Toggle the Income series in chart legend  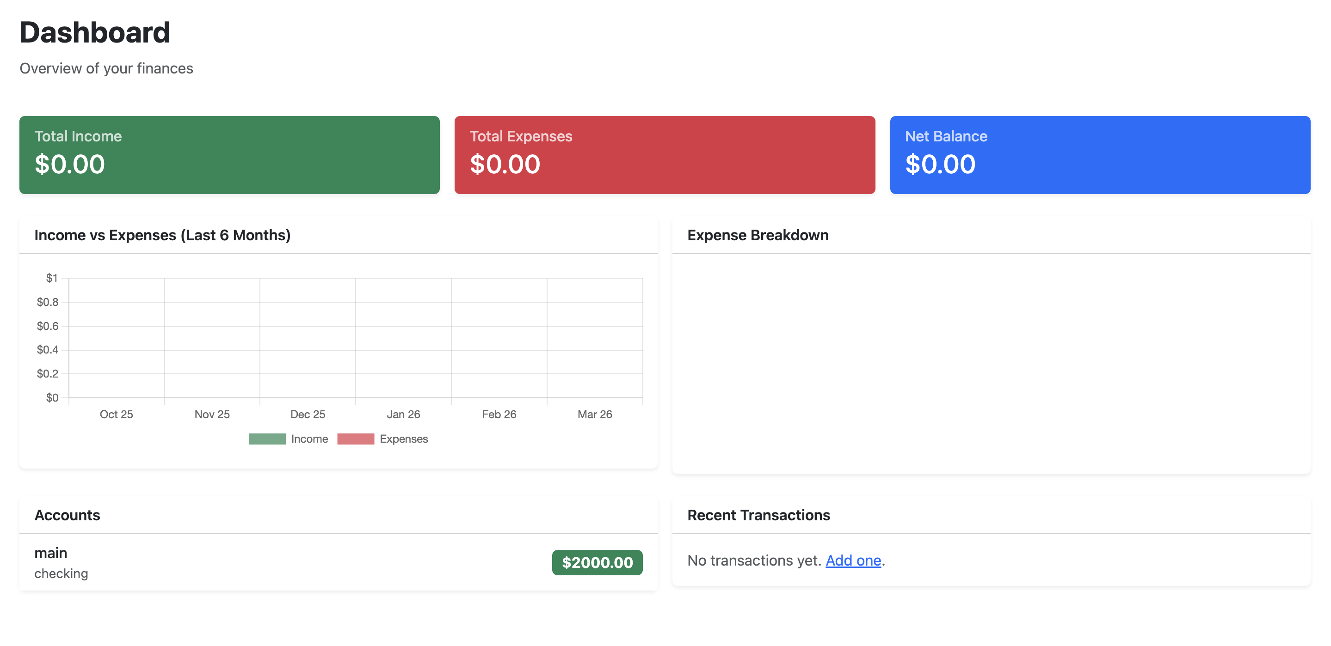(x=309, y=439)
